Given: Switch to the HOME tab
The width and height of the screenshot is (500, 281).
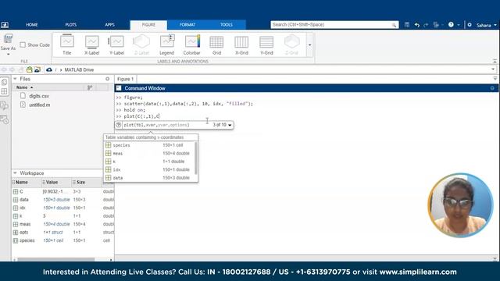Looking at the screenshot, I should pyautogui.click(x=31, y=24).
